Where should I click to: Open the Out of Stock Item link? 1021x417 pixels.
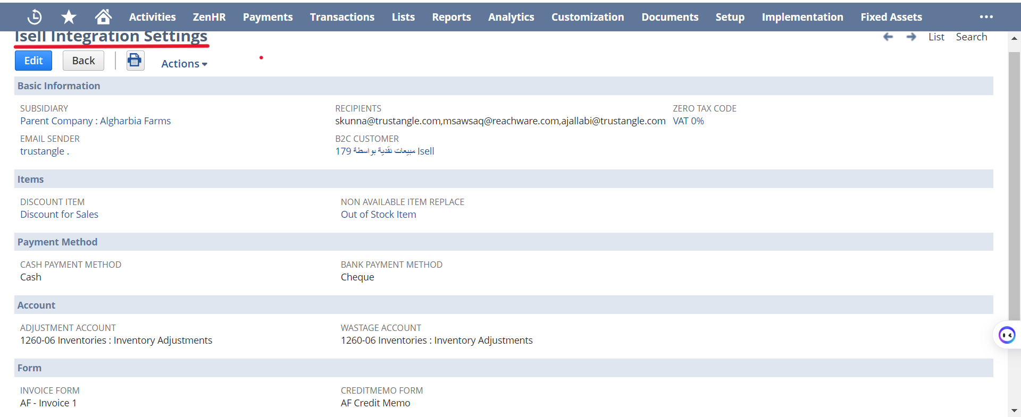[x=378, y=215]
